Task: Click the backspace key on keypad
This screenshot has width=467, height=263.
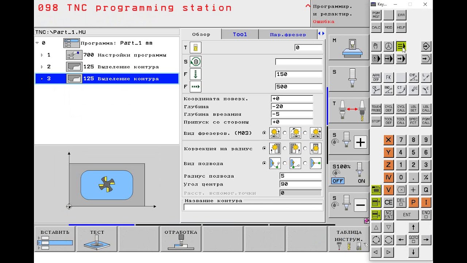Action: coord(401,190)
